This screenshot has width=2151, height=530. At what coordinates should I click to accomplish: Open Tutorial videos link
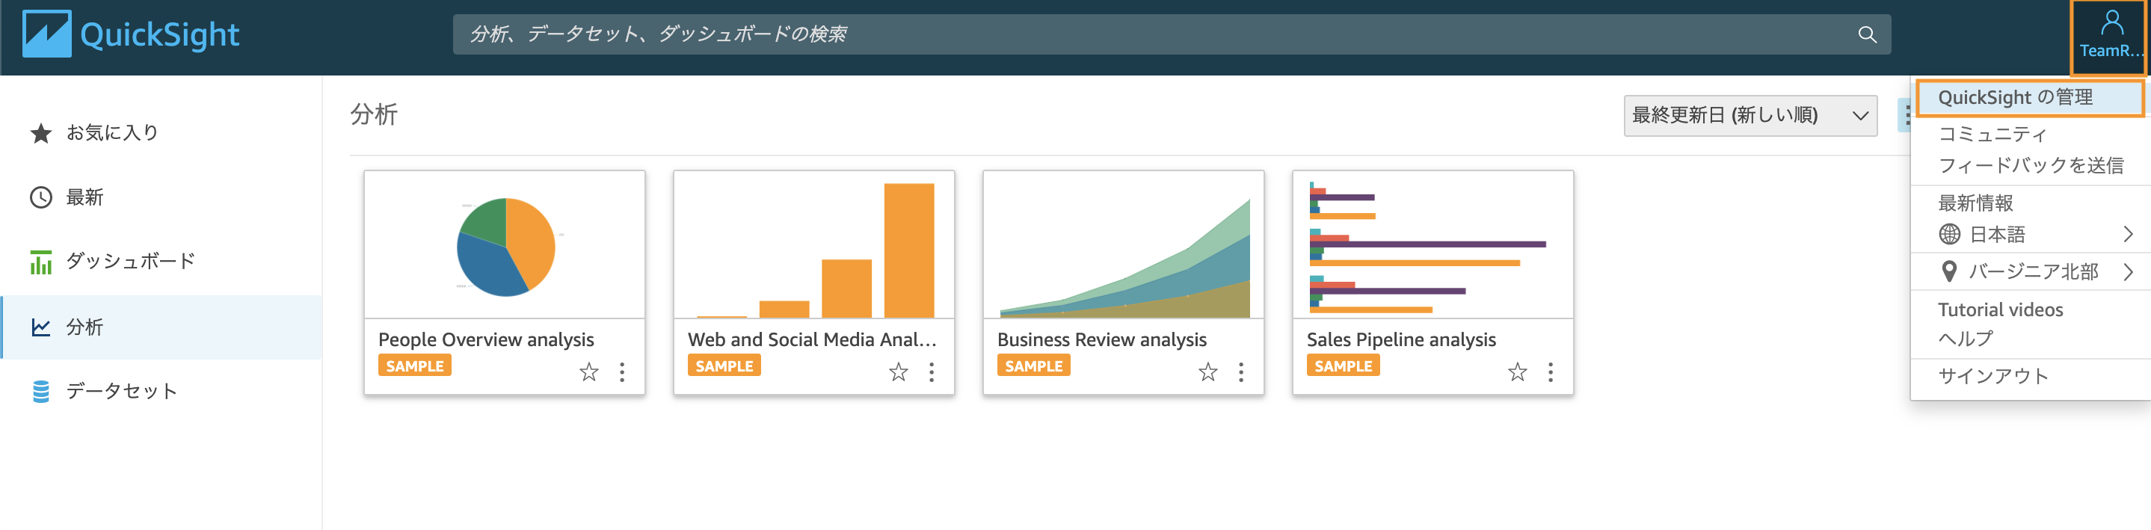2000,310
